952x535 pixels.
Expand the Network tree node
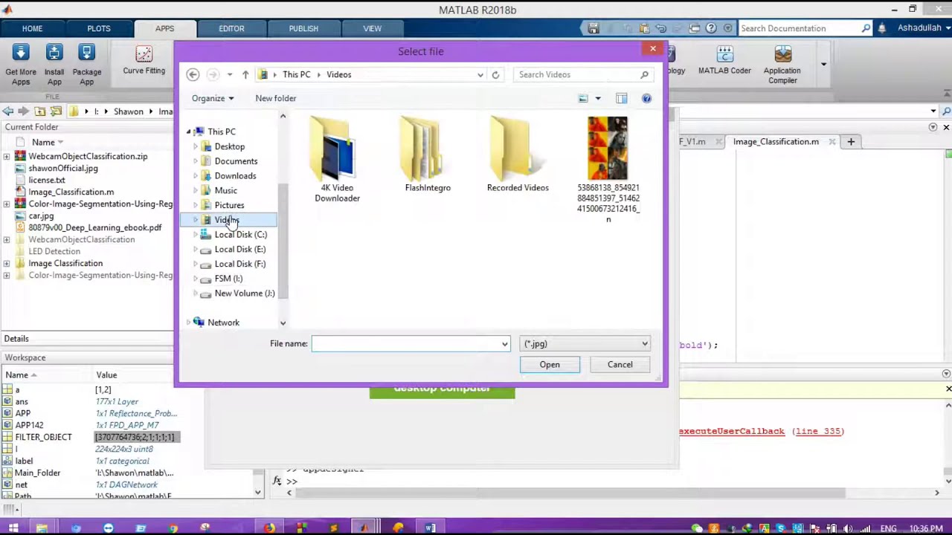(188, 322)
